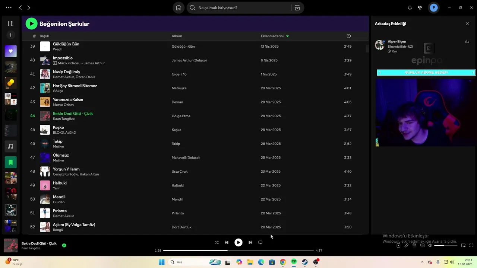Toggle the Now Playing view icon

pyautogui.click(x=398, y=245)
